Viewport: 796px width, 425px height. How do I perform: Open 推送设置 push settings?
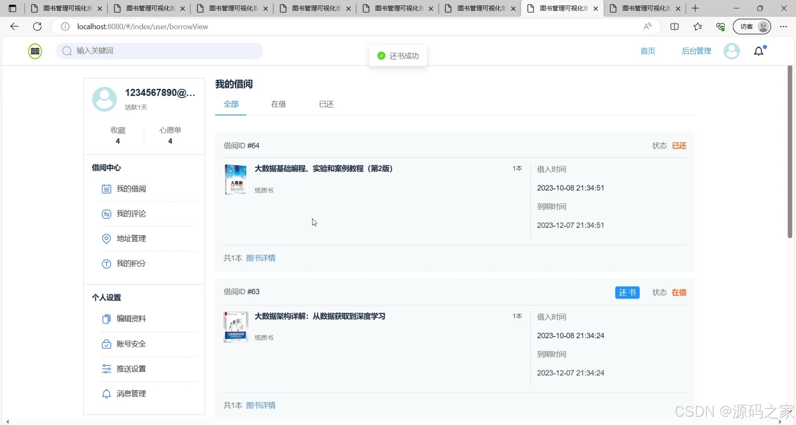[131, 369]
